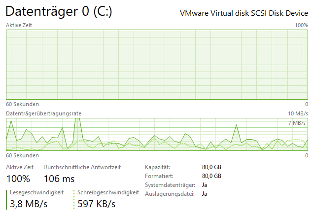Select the 597 KB/s write speed value
Image resolution: width=314 pixels, height=219 pixels.
click(96, 204)
